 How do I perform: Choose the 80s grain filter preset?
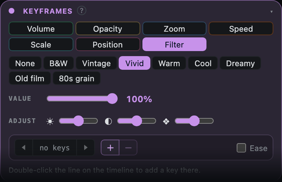point(77,78)
